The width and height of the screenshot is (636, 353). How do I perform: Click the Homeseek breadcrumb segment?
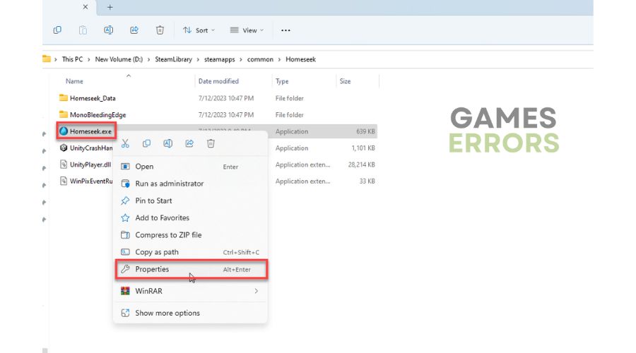[x=300, y=59]
